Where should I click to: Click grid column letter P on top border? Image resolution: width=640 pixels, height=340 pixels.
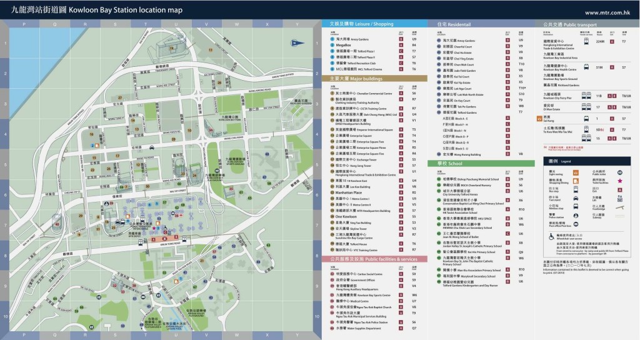[24, 24]
